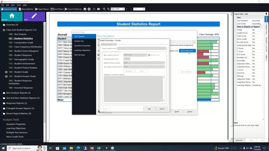Open the Base scaled score on dropdown

tap(135, 55)
